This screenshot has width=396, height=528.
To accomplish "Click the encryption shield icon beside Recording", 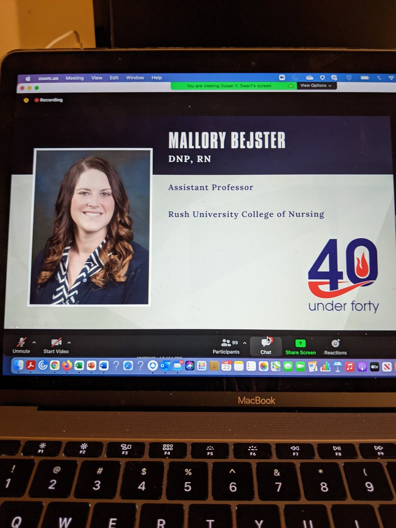I will tap(26, 100).
